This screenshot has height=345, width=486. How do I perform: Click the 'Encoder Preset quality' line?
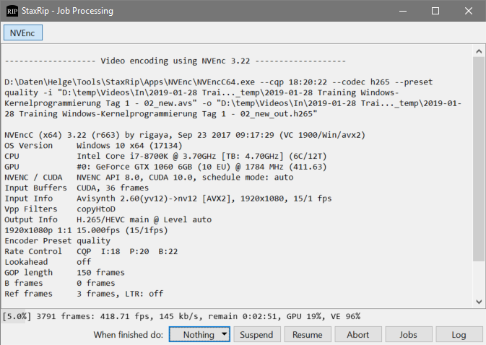(57, 240)
